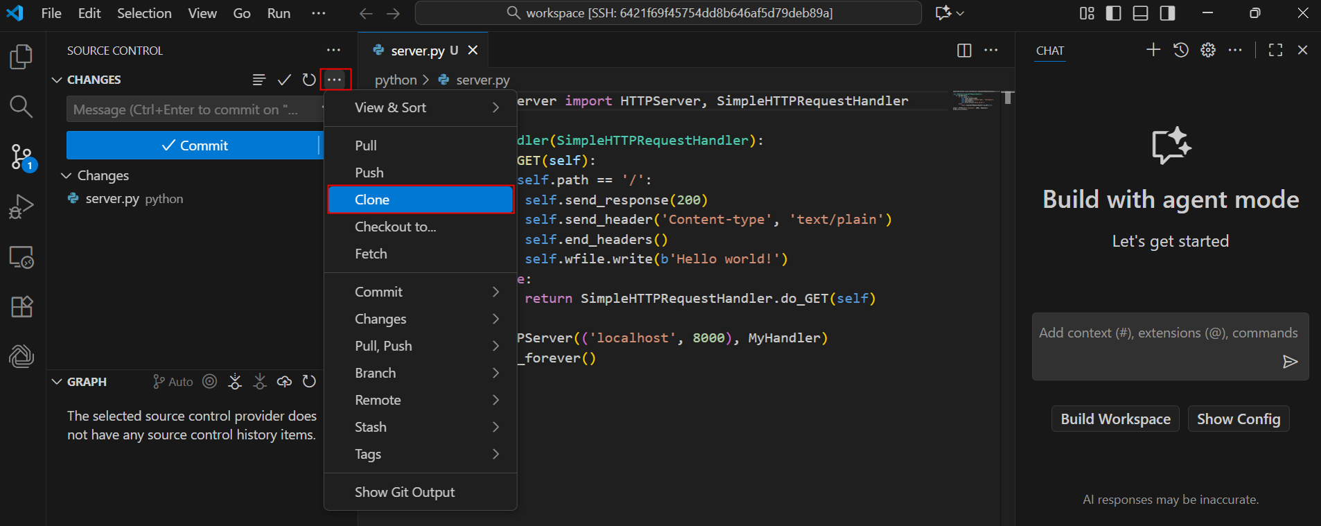
Task: Expand the Branch submenu
Action: point(421,373)
